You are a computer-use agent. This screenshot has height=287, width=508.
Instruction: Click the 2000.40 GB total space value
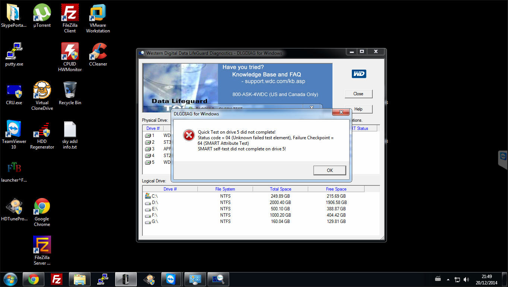pyautogui.click(x=280, y=203)
